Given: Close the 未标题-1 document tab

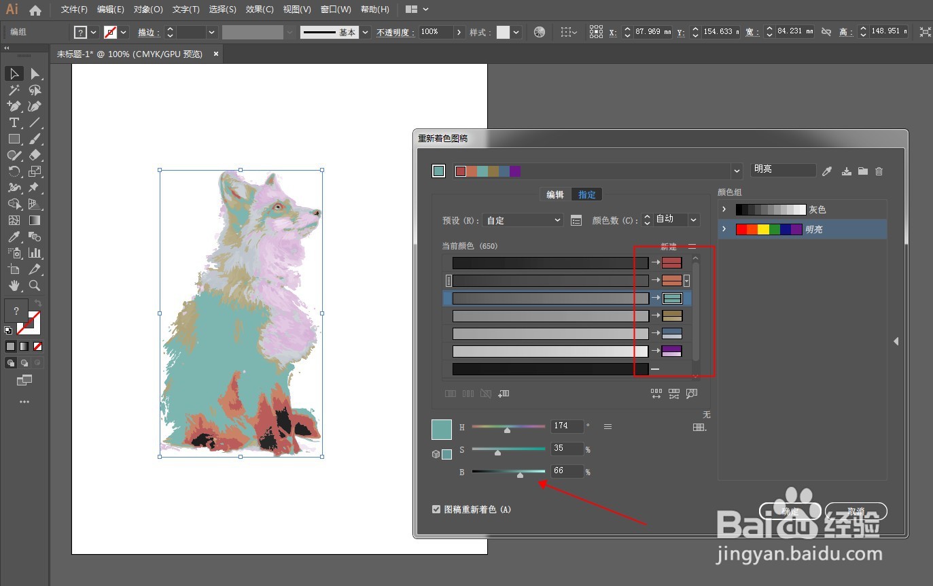Looking at the screenshot, I should pos(216,53).
